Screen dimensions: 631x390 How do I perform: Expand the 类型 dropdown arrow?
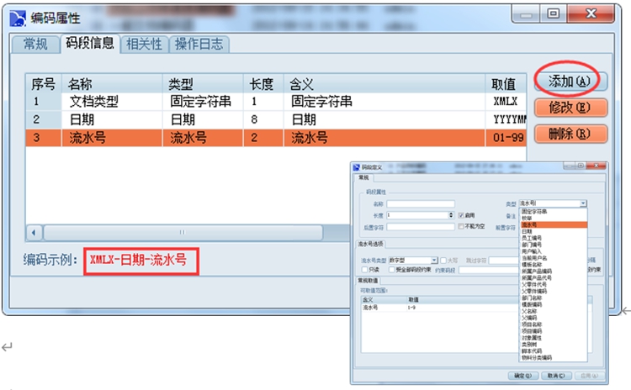583,203
